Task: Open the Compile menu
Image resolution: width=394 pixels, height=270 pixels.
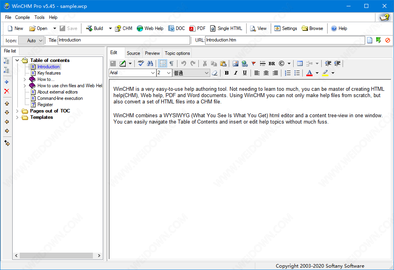Action: [23, 17]
